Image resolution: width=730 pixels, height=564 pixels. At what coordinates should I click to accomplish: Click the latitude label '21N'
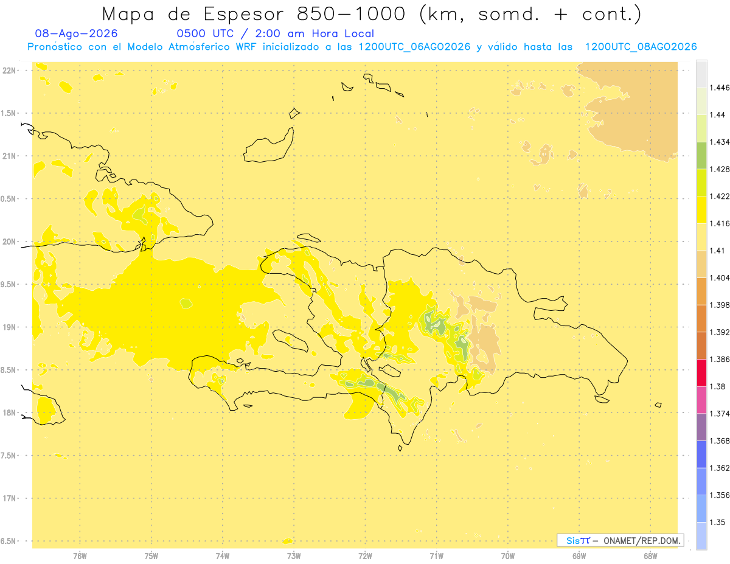point(9,156)
